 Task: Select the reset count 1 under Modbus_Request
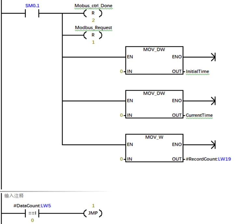pos(93,42)
